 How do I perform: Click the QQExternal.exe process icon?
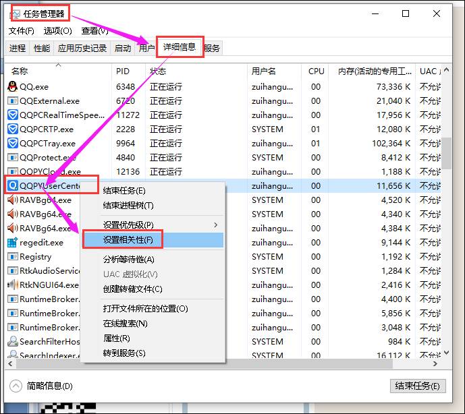coord(12,100)
